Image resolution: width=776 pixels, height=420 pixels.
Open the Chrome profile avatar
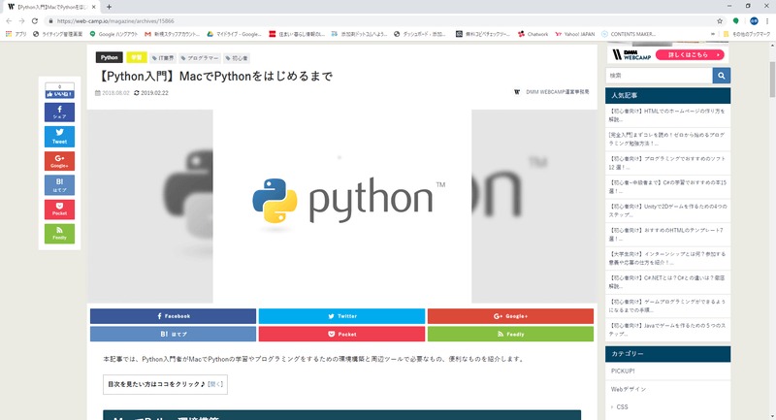[x=754, y=20]
